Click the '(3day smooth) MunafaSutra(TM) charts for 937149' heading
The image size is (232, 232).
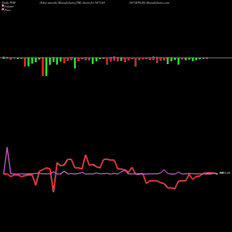tap(72, 3)
